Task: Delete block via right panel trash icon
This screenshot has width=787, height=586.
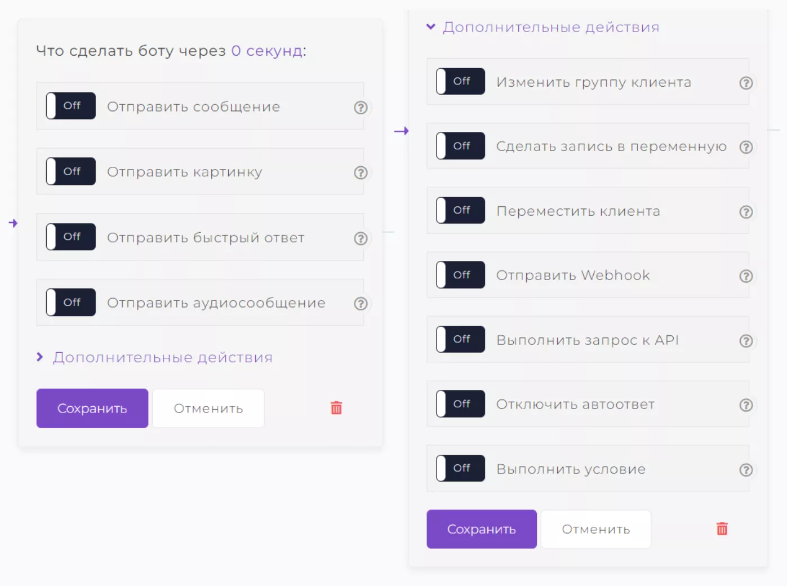Action: coord(722,528)
